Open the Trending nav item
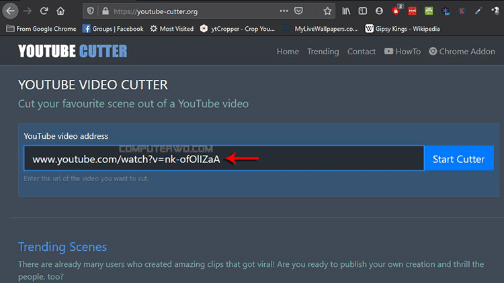504x283 pixels. coord(323,52)
